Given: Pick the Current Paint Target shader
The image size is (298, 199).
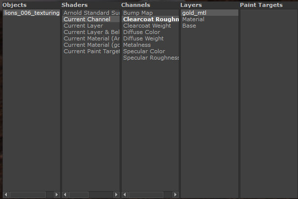Looking at the screenshot, I should 92,51.
